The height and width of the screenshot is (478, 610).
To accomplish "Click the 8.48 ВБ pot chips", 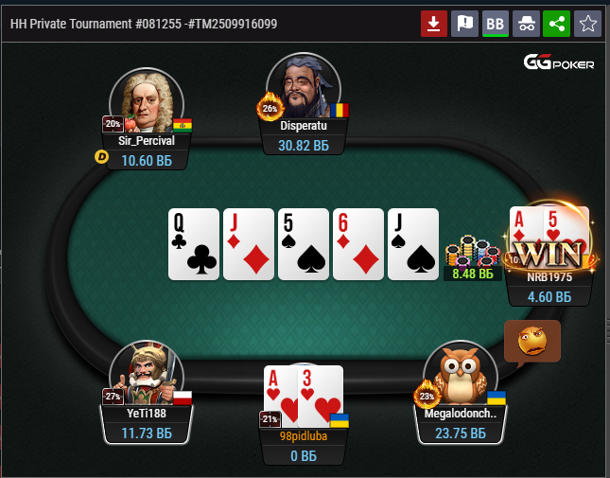I will click(x=473, y=251).
